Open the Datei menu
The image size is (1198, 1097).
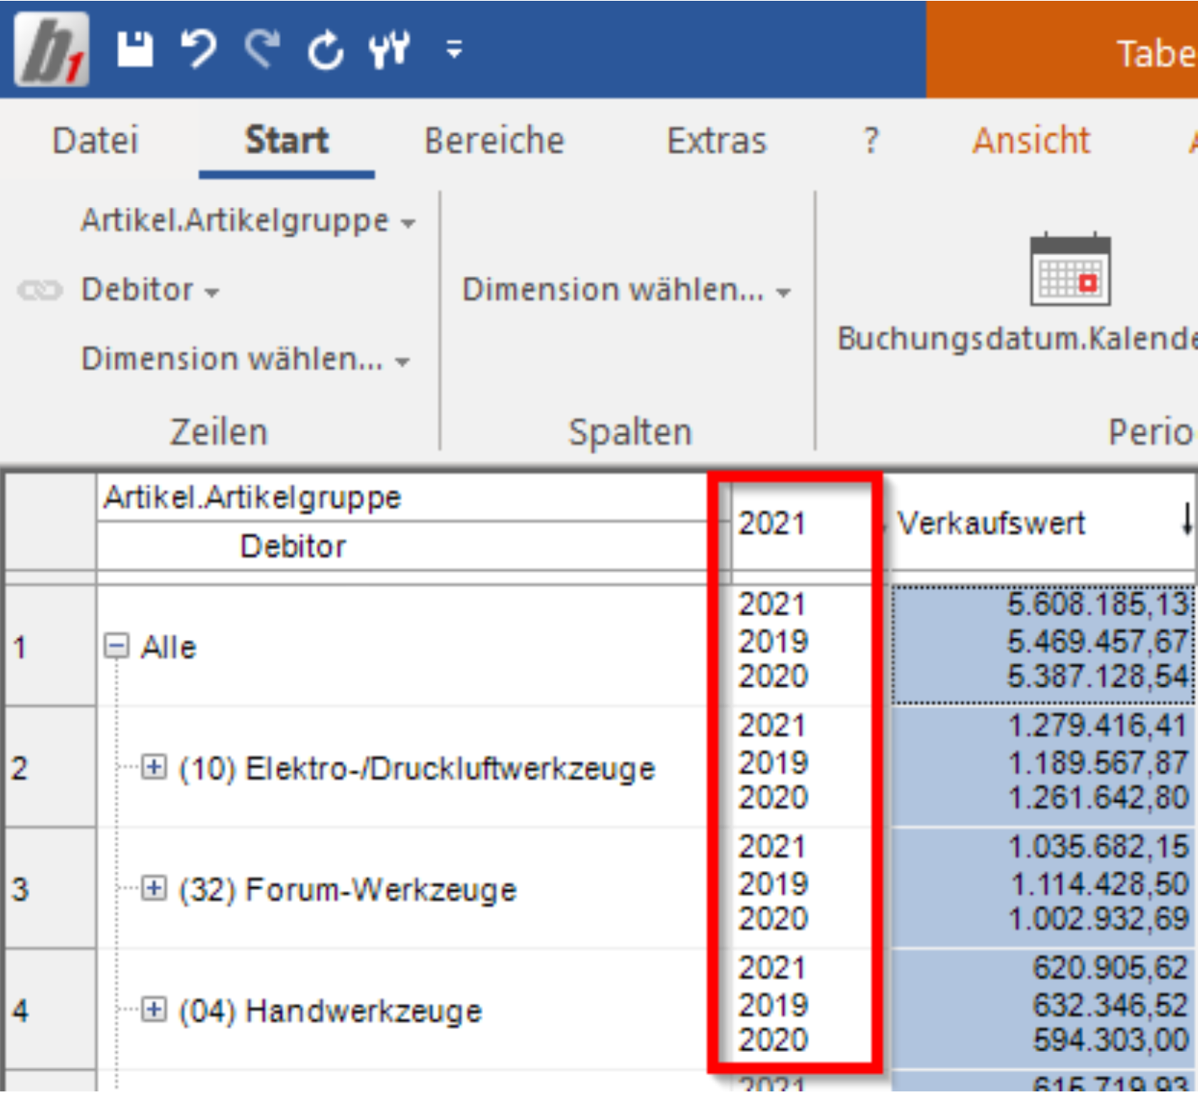click(96, 140)
